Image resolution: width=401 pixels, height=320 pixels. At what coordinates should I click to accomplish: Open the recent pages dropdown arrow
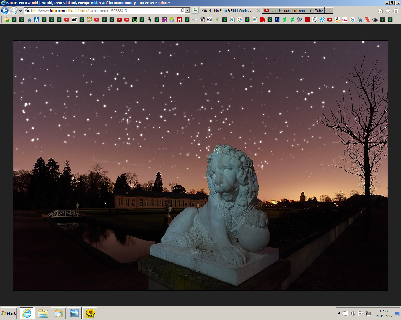21,11
